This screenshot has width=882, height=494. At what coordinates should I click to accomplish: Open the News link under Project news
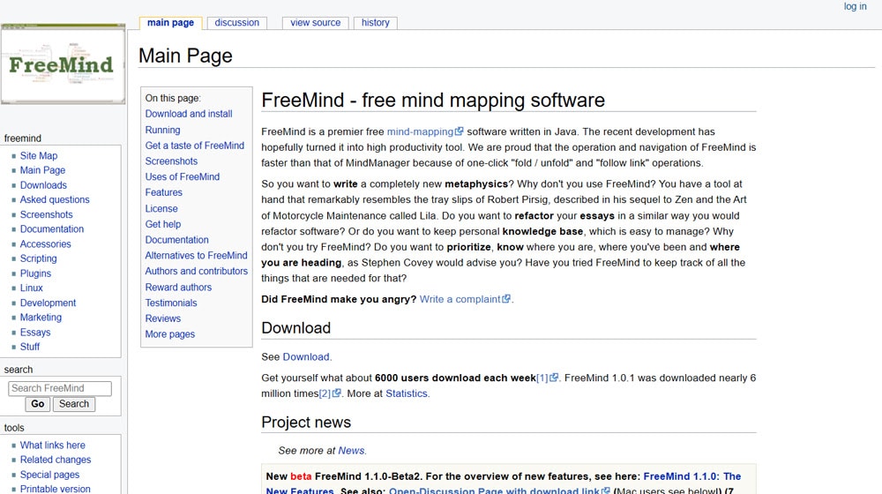pos(351,450)
